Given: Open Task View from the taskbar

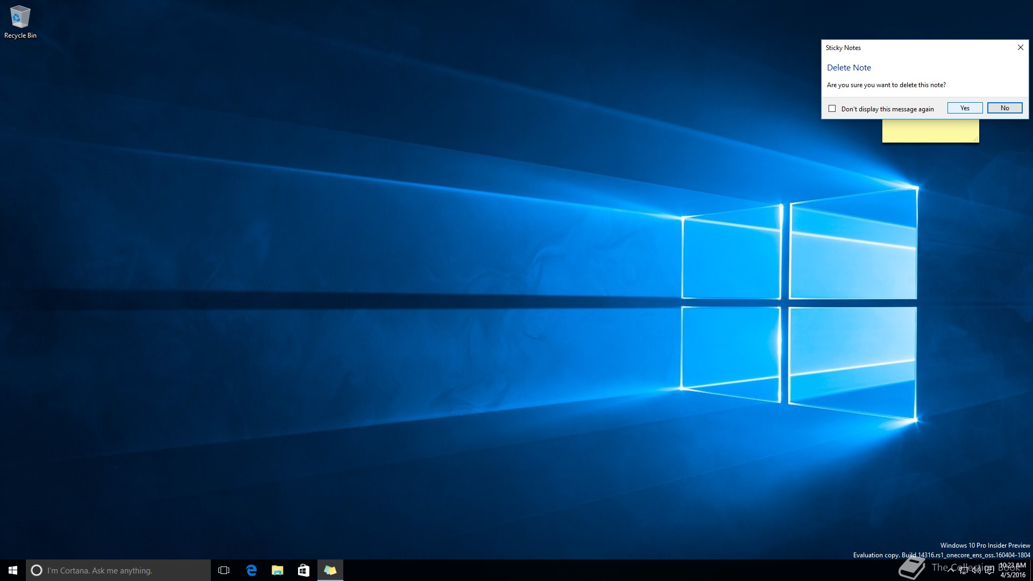Looking at the screenshot, I should coord(224,570).
